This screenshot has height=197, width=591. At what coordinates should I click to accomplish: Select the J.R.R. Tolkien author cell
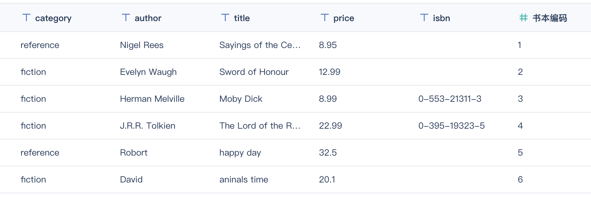[x=148, y=126]
